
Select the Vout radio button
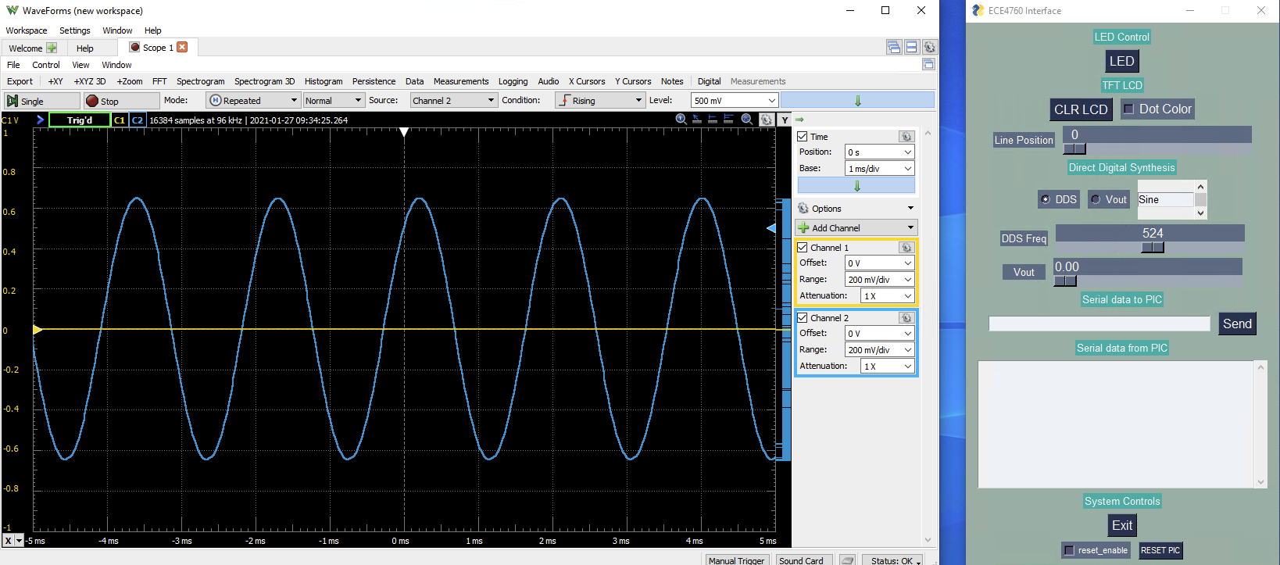pos(1096,199)
